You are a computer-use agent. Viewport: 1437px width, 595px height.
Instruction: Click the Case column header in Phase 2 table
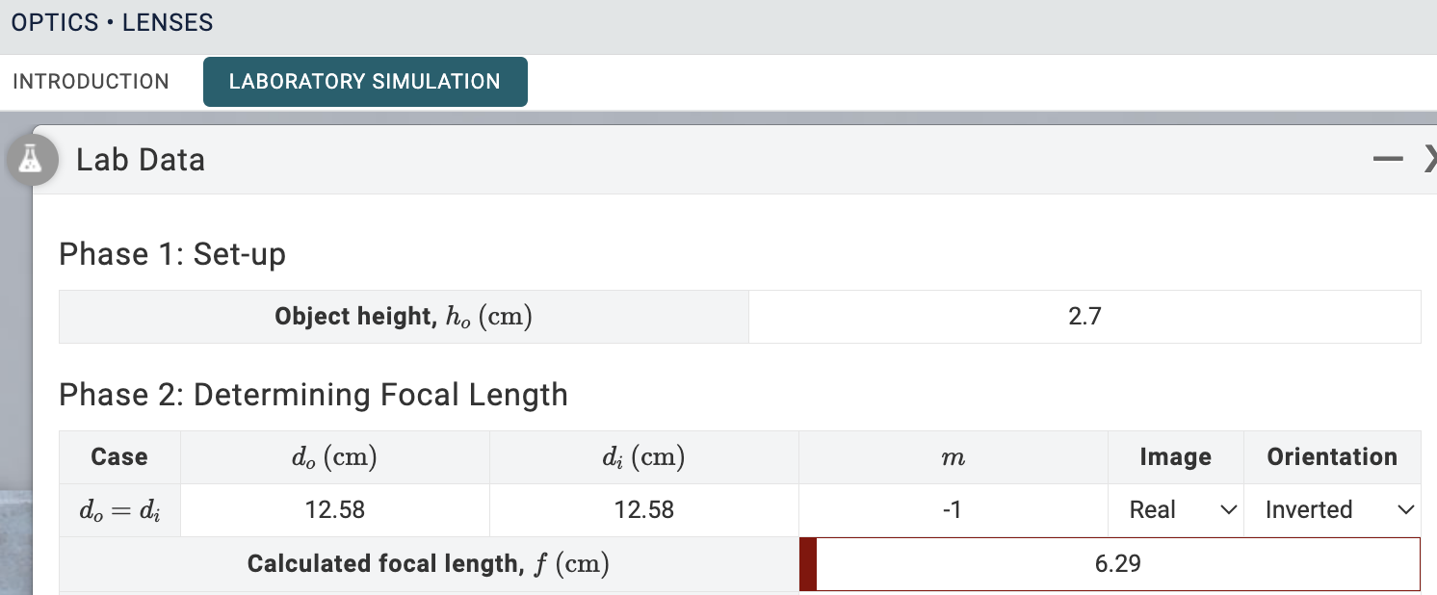[x=119, y=457]
